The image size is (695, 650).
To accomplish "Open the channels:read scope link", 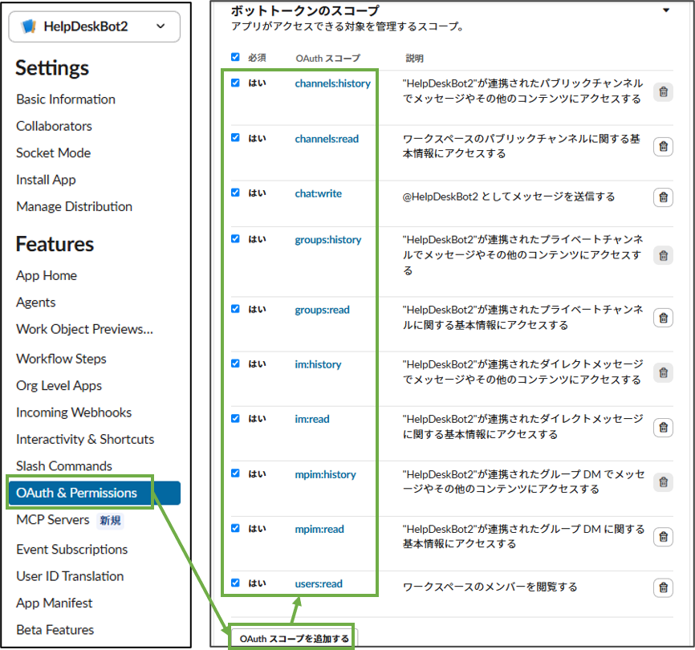I will point(327,139).
